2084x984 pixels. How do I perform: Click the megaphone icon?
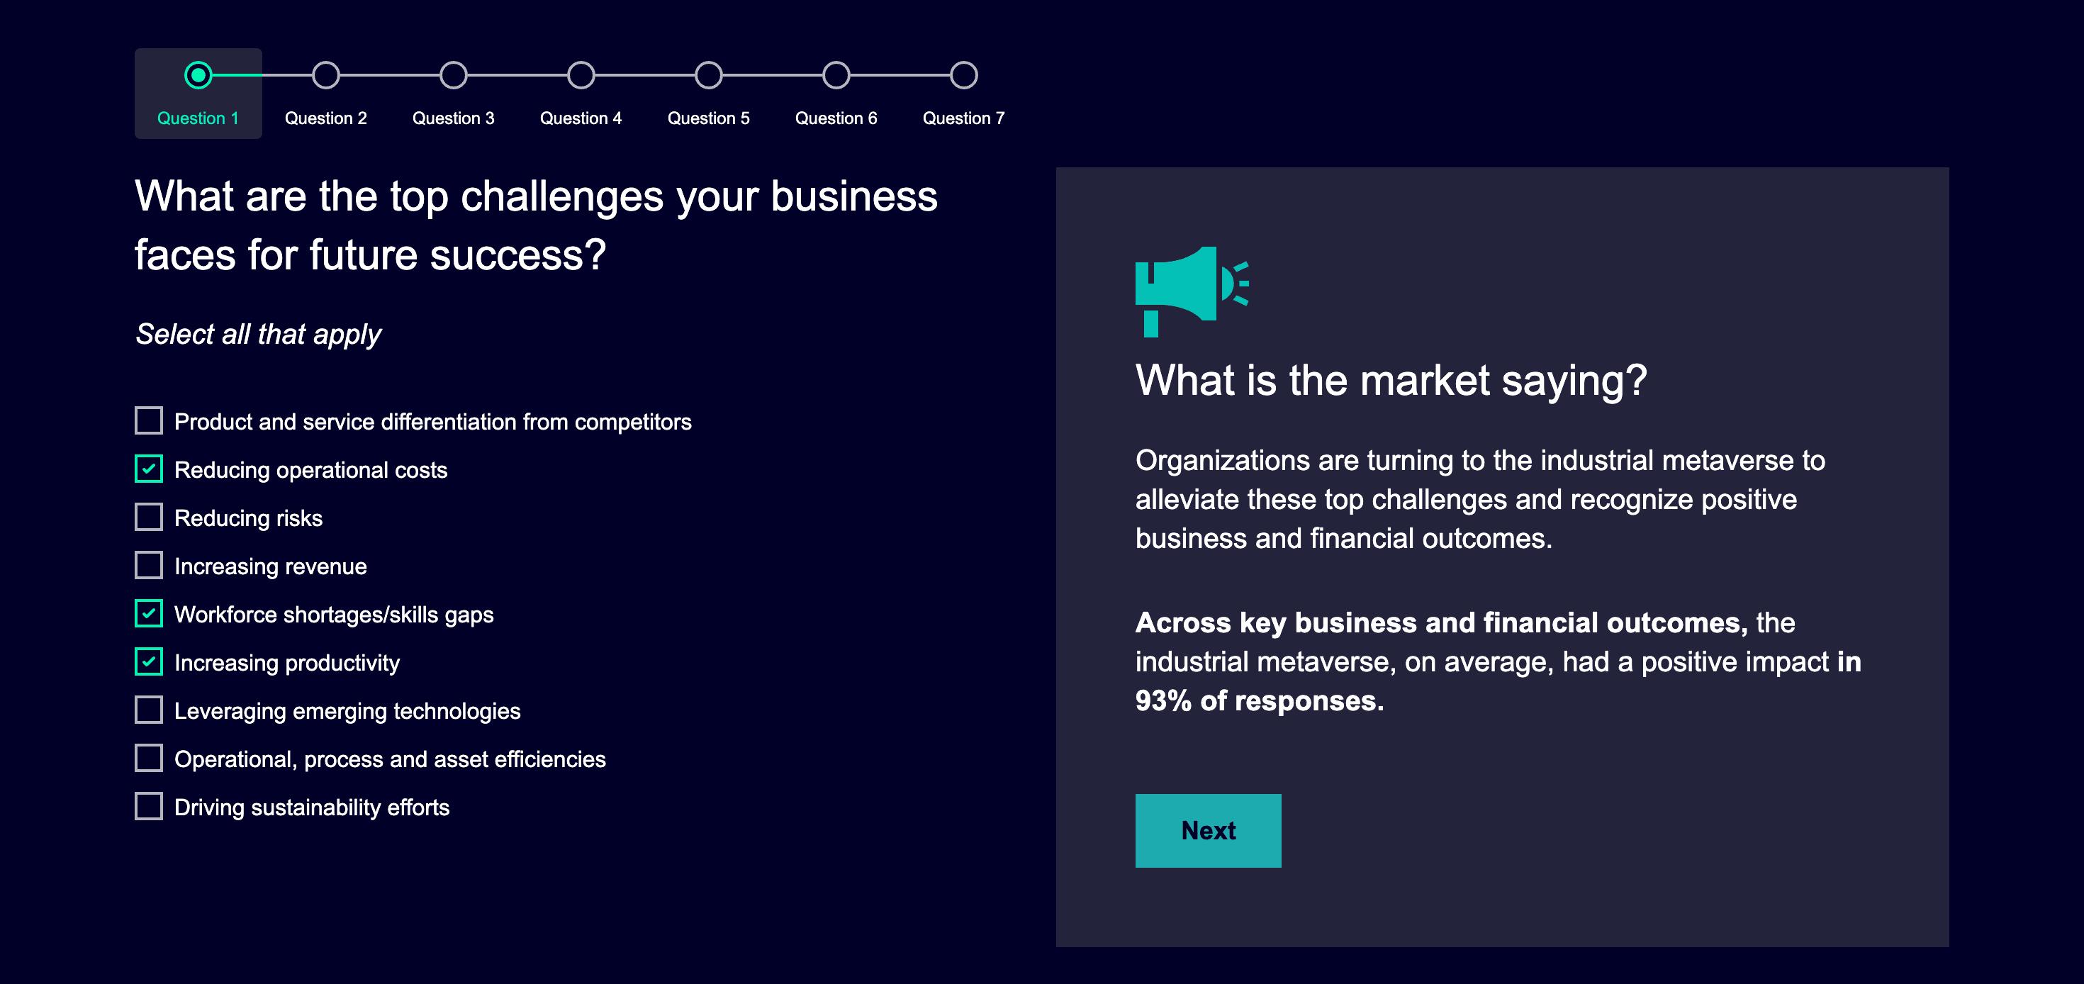[1191, 291]
